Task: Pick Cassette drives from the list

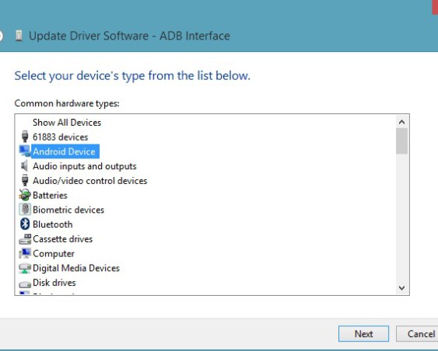Action: pos(62,239)
